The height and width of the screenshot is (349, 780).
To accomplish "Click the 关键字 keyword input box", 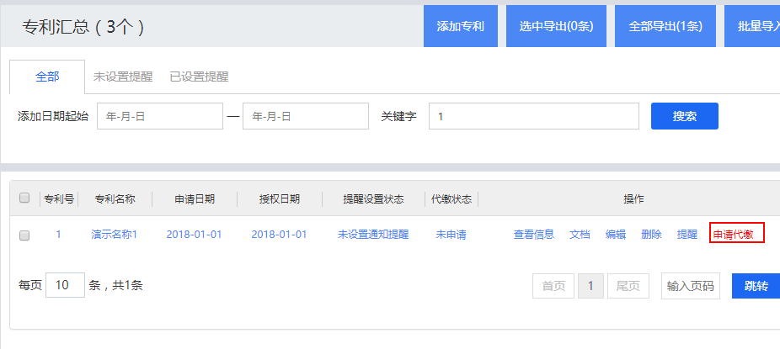I will [x=534, y=116].
